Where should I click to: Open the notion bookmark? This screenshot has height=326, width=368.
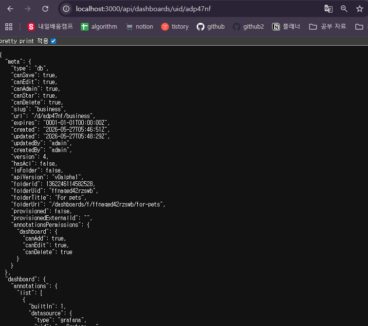click(x=139, y=27)
